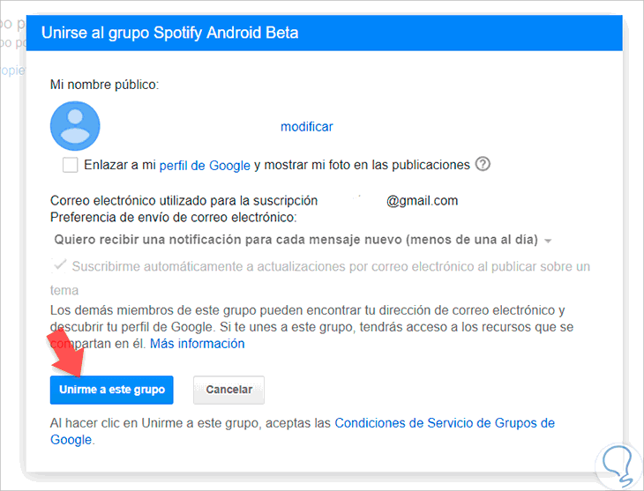Click the '@gmail.com' subscription email text
This screenshot has height=491, width=644.
(422, 201)
